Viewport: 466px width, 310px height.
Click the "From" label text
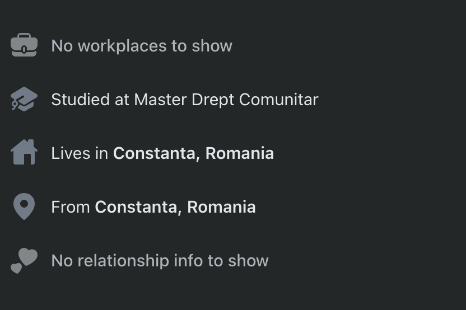click(71, 207)
